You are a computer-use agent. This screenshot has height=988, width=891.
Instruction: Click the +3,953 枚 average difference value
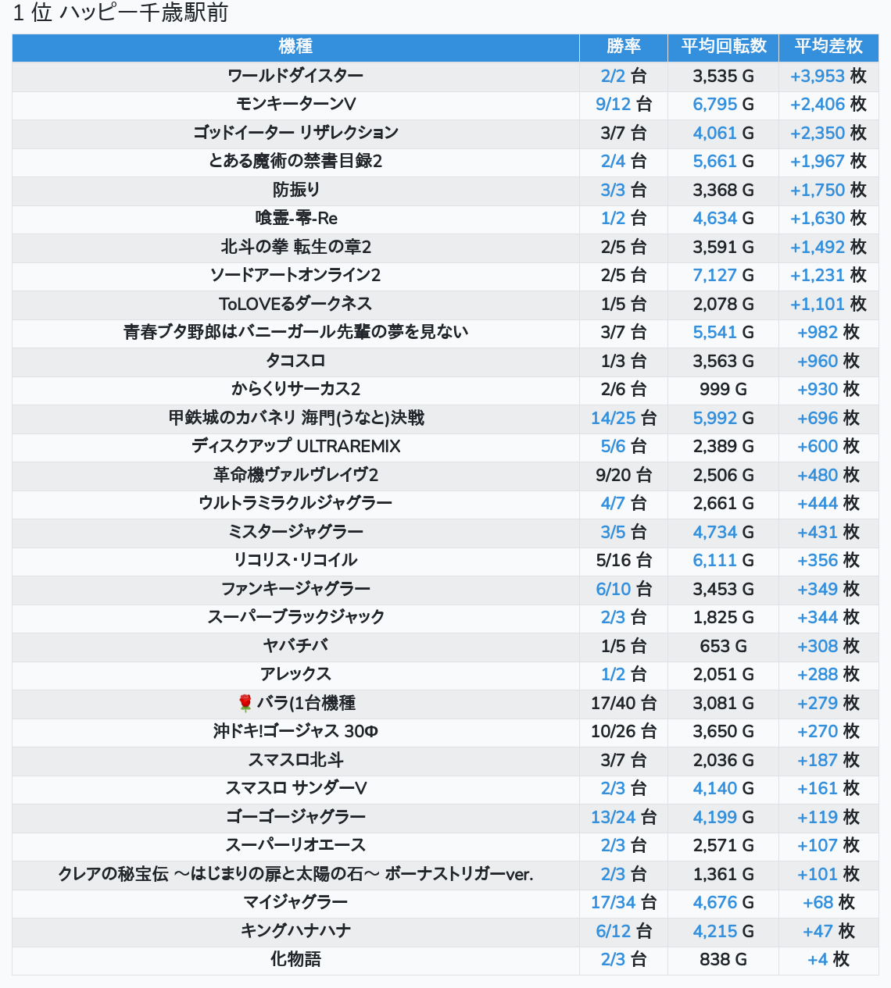click(x=828, y=77)
